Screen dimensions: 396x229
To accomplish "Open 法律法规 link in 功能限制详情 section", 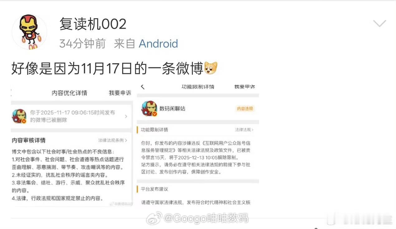I will [244, 130].
